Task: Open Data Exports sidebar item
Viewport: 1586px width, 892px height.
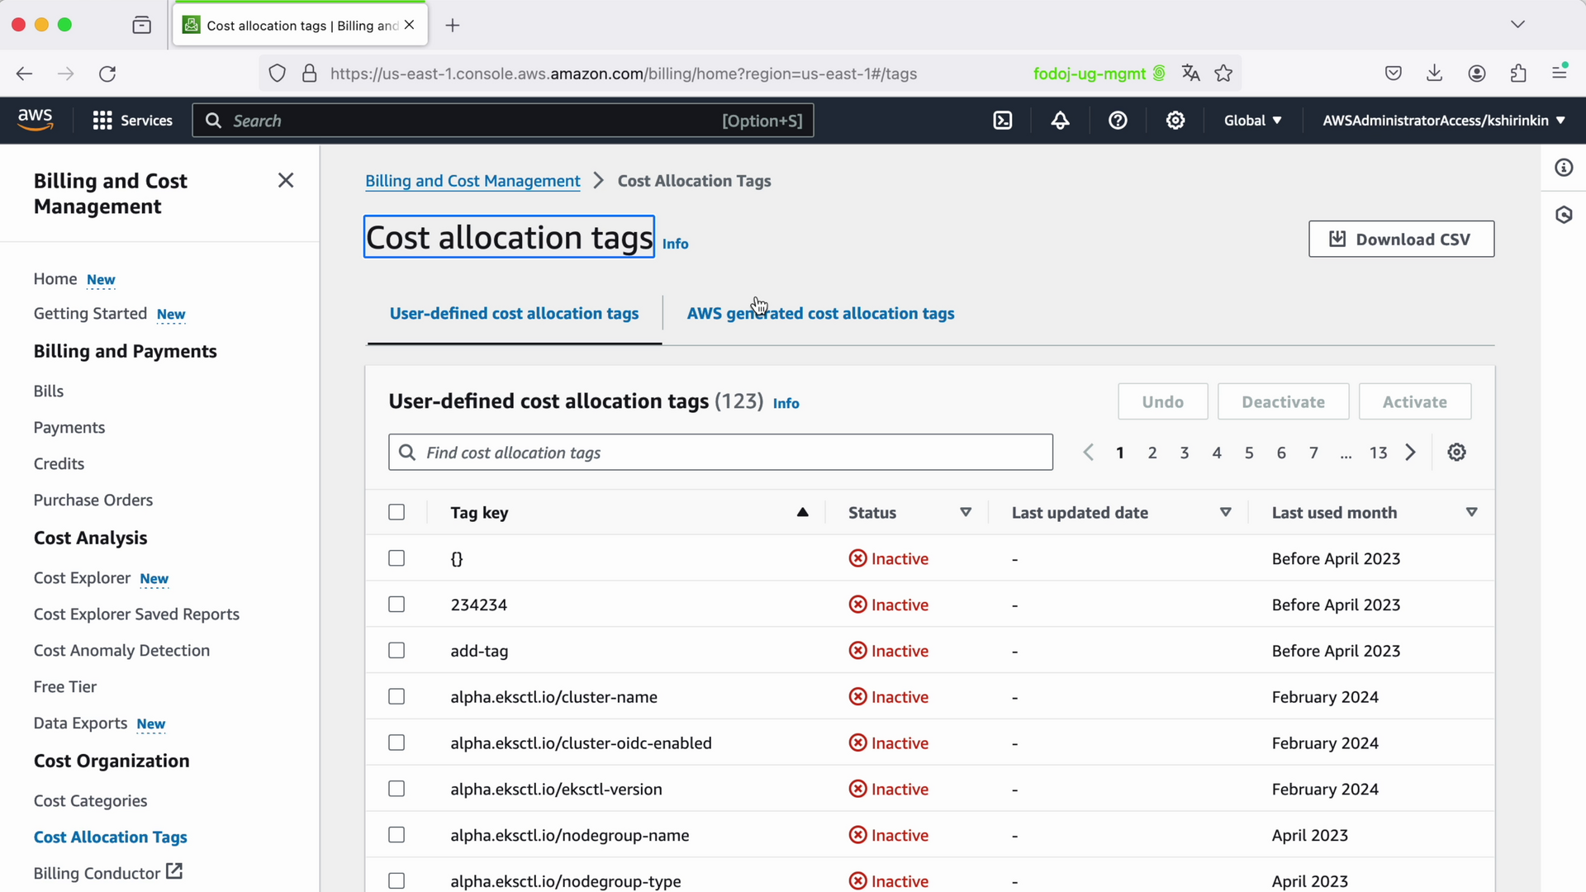Action: (x=80, y=724)
